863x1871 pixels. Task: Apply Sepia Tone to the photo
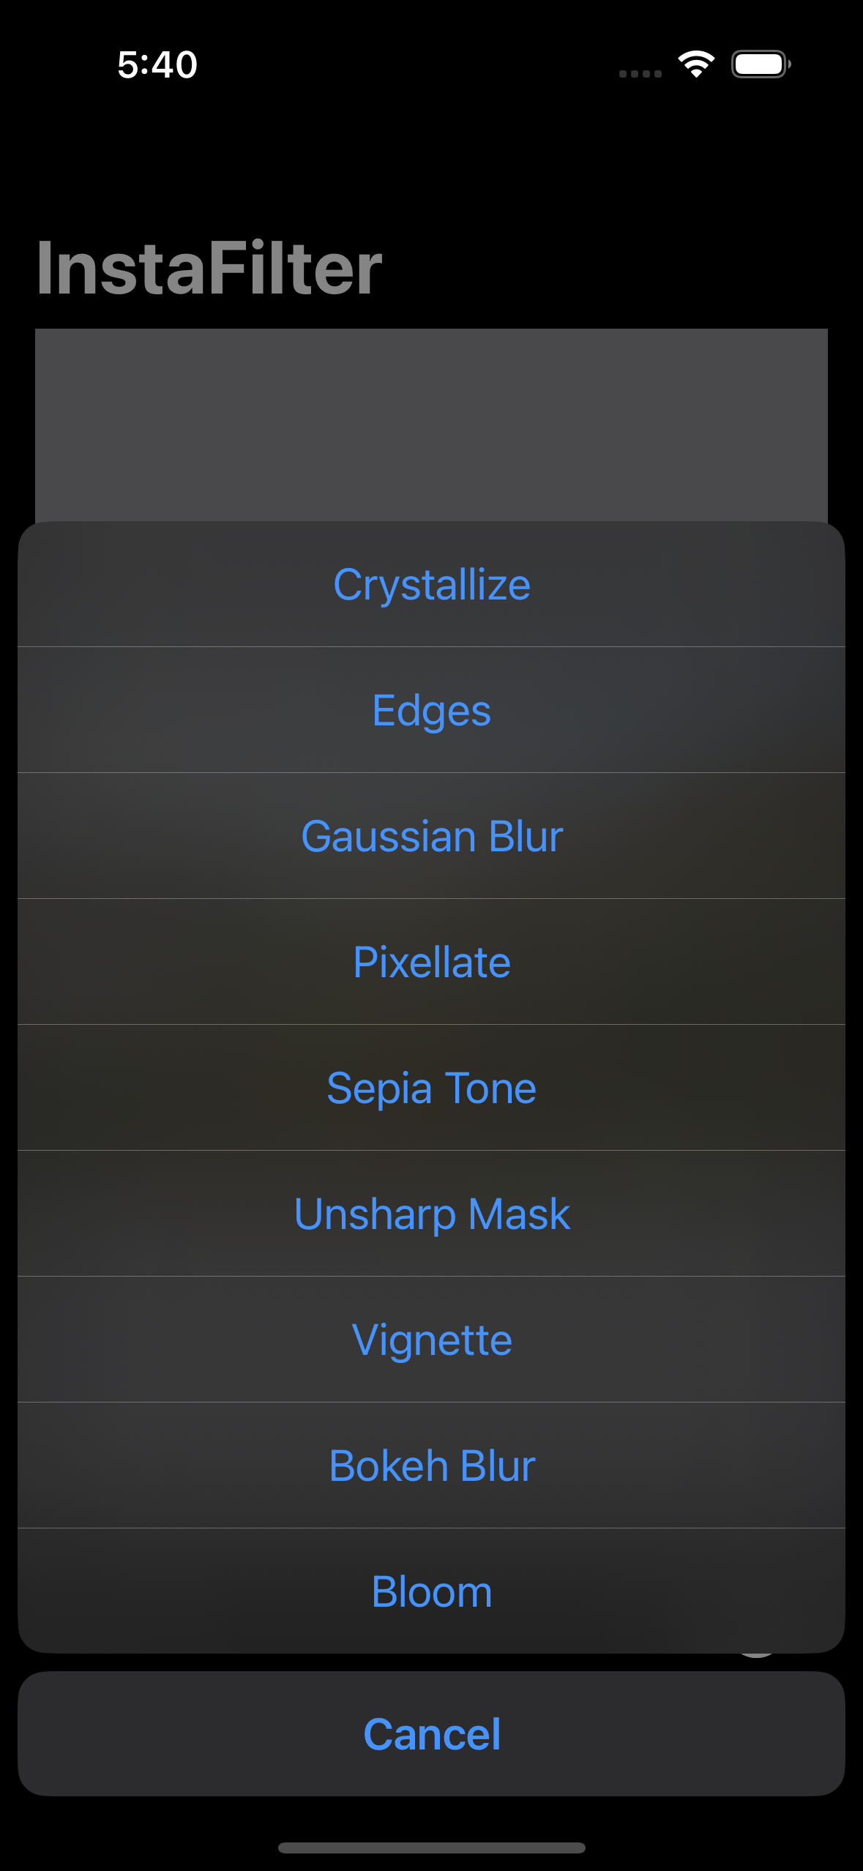point(431,1087)
